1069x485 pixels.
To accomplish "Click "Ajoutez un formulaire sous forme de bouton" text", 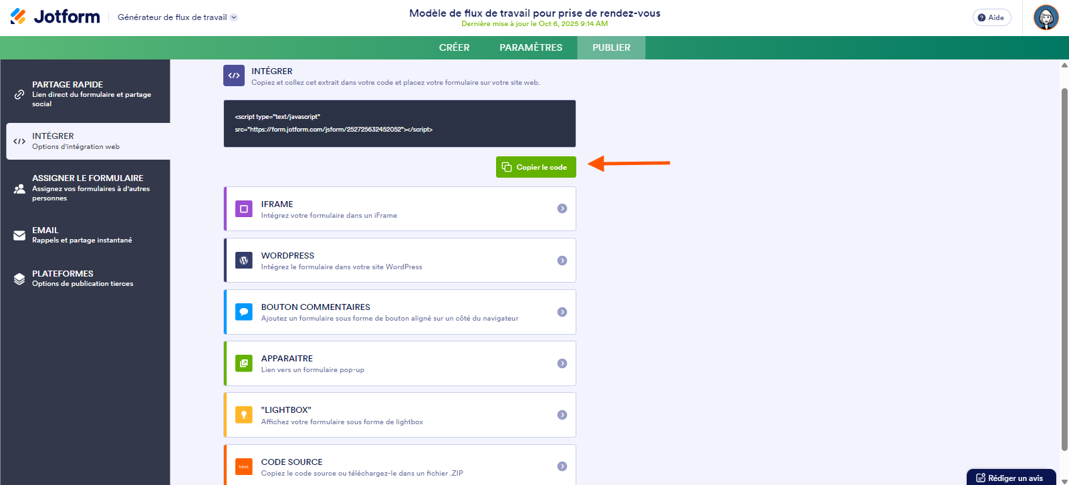I will coord(390,318).
